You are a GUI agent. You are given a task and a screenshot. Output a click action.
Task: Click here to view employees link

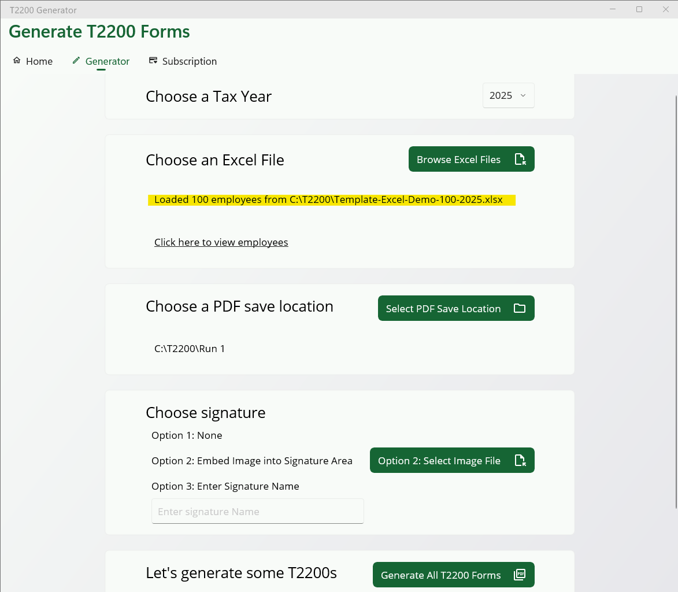[x=221, y=242]
